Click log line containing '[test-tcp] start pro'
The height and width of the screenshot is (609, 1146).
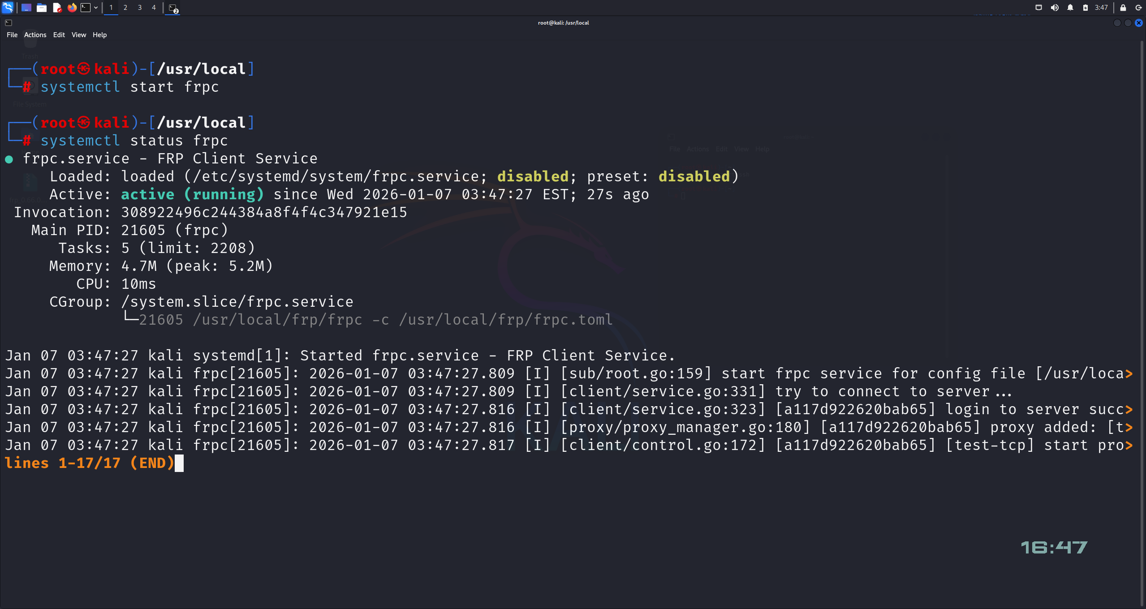[569, 445]
